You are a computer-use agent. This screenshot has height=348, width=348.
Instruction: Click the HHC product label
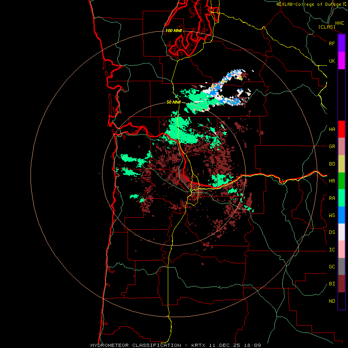pos(339,23)
